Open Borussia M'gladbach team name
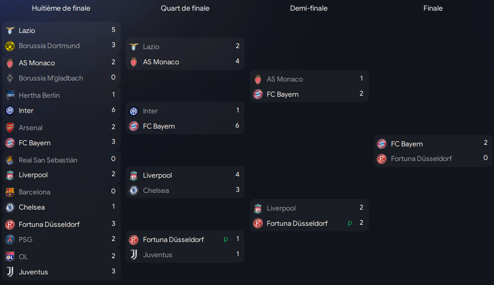 coord(51,78)
